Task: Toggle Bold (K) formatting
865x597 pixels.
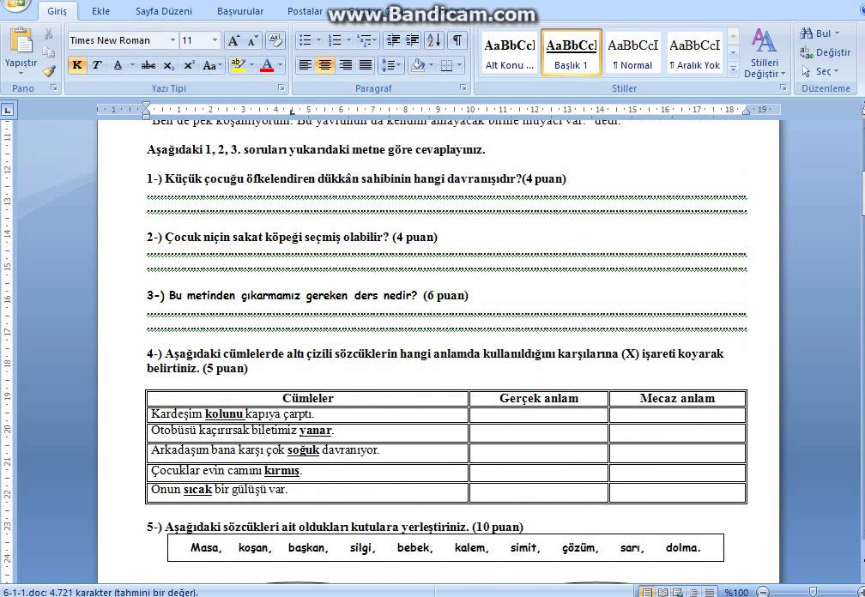Action: [77, 65]
